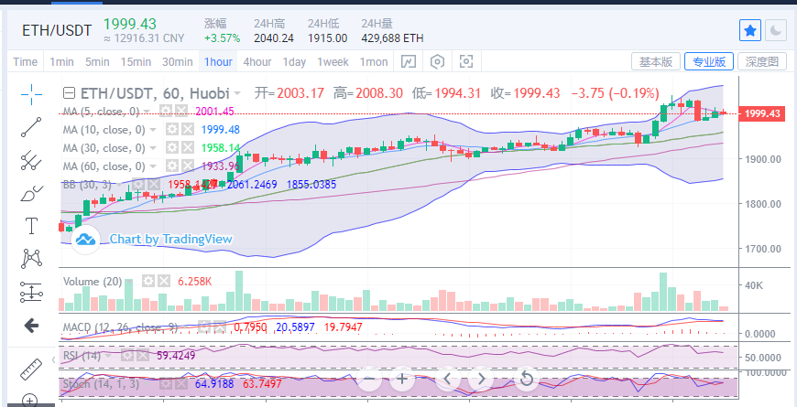Select the 1week interval
This screenshot has width=797, height=407.
333,62
